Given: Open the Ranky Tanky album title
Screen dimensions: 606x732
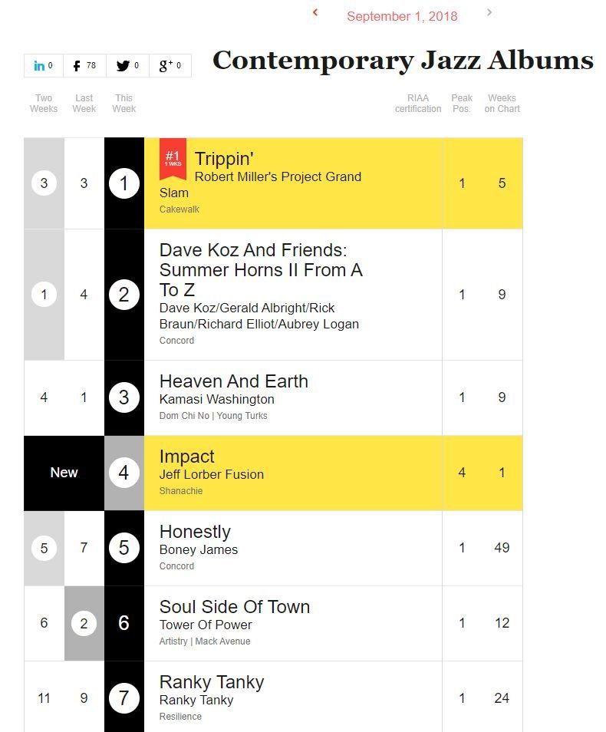Looking at the screenshot, I should pyautogui.click(x=212, y=682).
